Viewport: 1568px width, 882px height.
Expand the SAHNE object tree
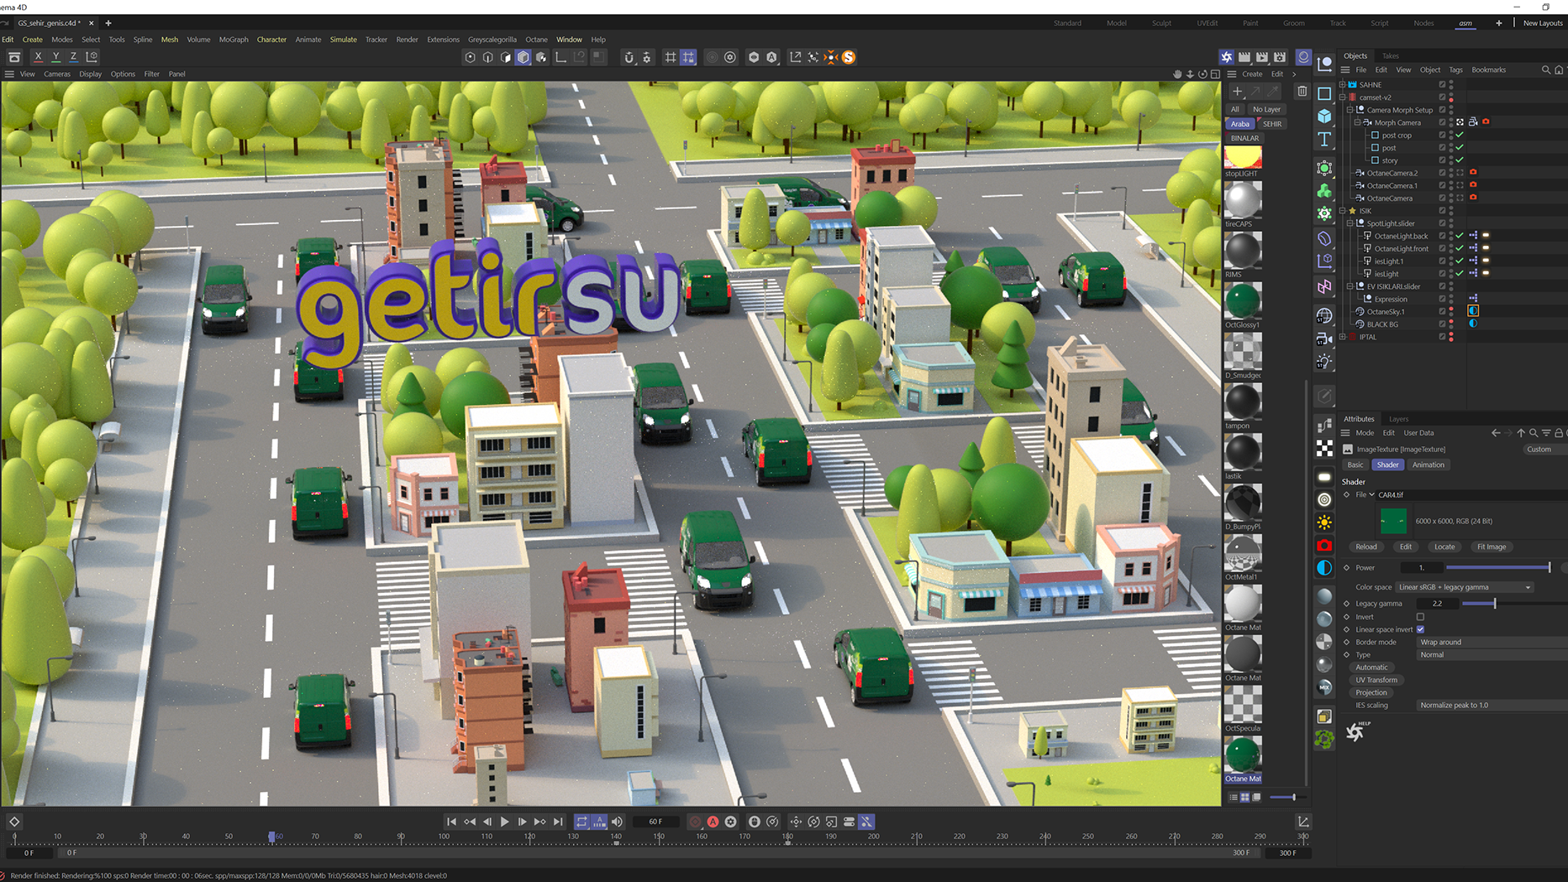pyautogui.click(x=1342, y=85)
